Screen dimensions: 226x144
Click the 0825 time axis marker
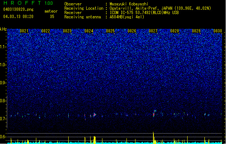pyautogui.click(x=110, y=31)
